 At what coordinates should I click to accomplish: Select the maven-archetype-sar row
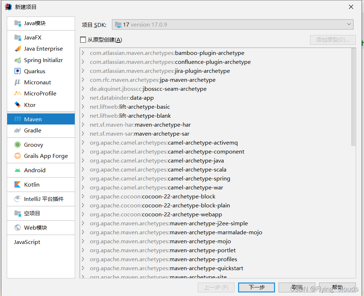click(216, 134)
